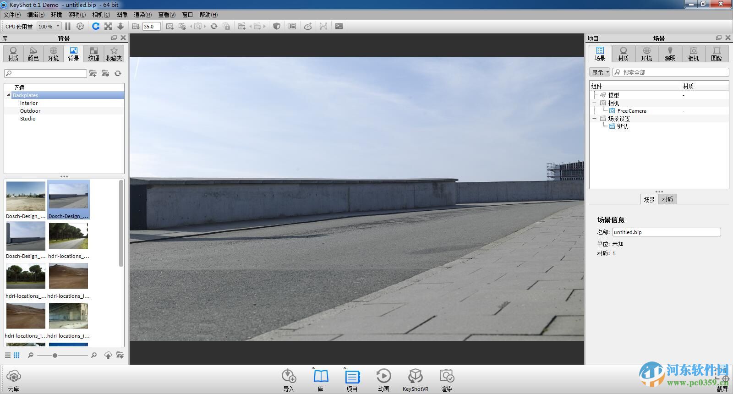The height and width of the screenshot is (394, 733).
Task: Open library 收藏夹 favorites tab
Action: click(114, 54)
